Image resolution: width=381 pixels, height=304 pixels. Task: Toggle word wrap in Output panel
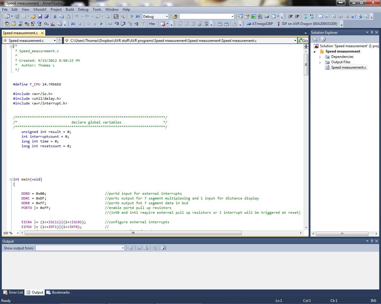point(163,248)
